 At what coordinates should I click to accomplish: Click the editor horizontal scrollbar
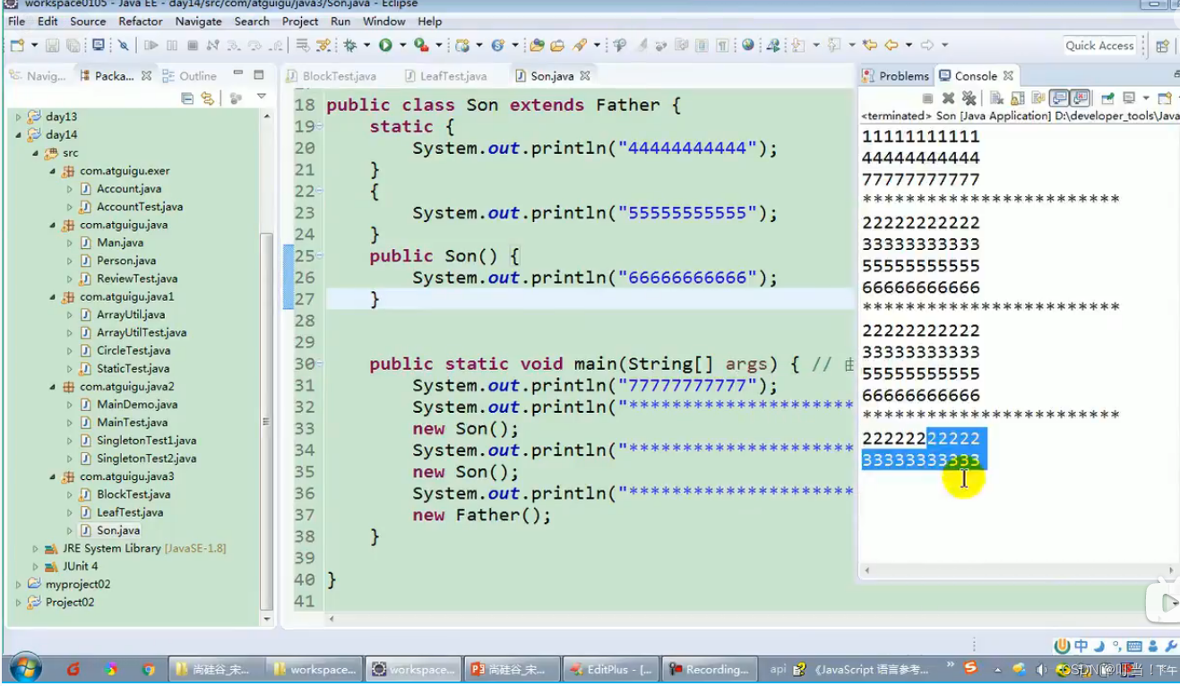(x=591, y=619)
